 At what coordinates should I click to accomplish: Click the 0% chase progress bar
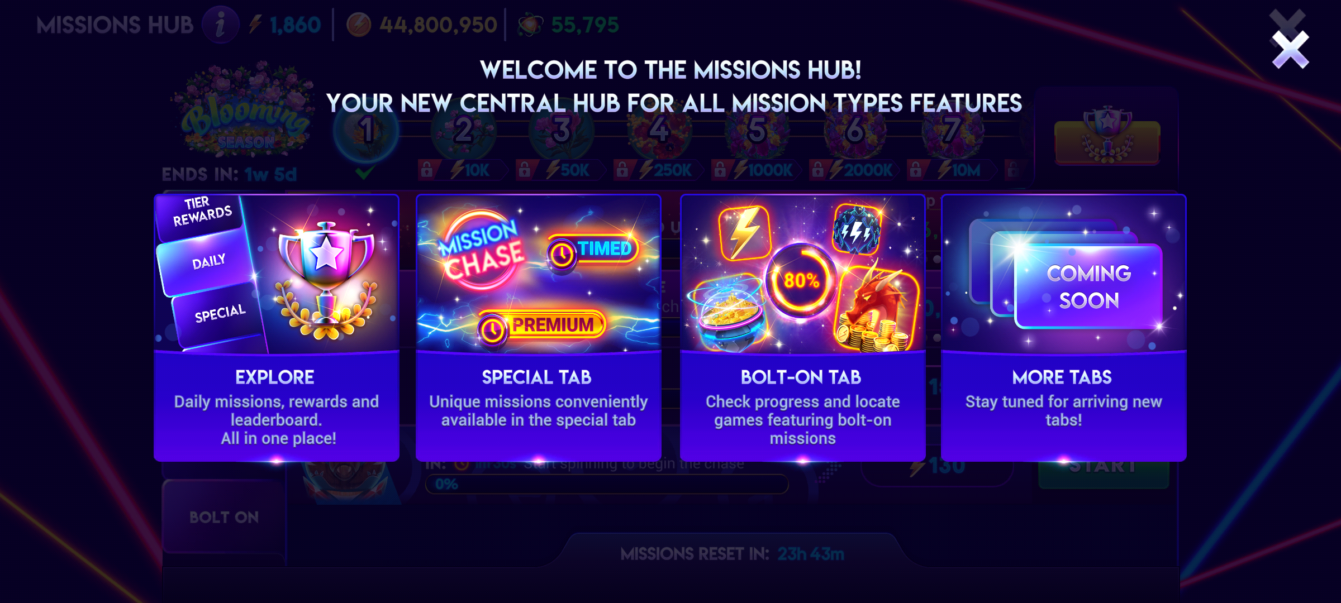tap(607, 484)
